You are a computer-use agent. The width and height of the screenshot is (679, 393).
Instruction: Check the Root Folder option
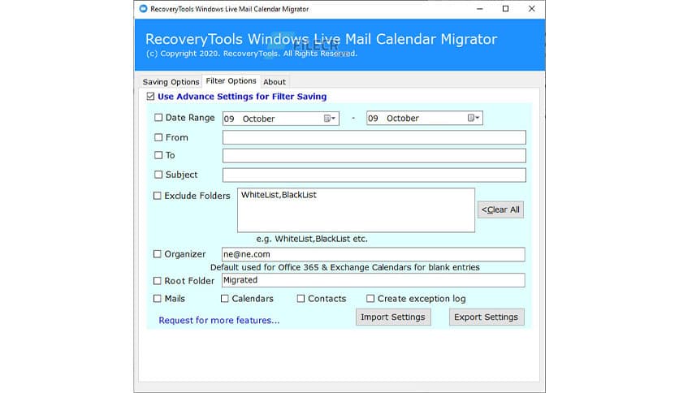(158, 281)
